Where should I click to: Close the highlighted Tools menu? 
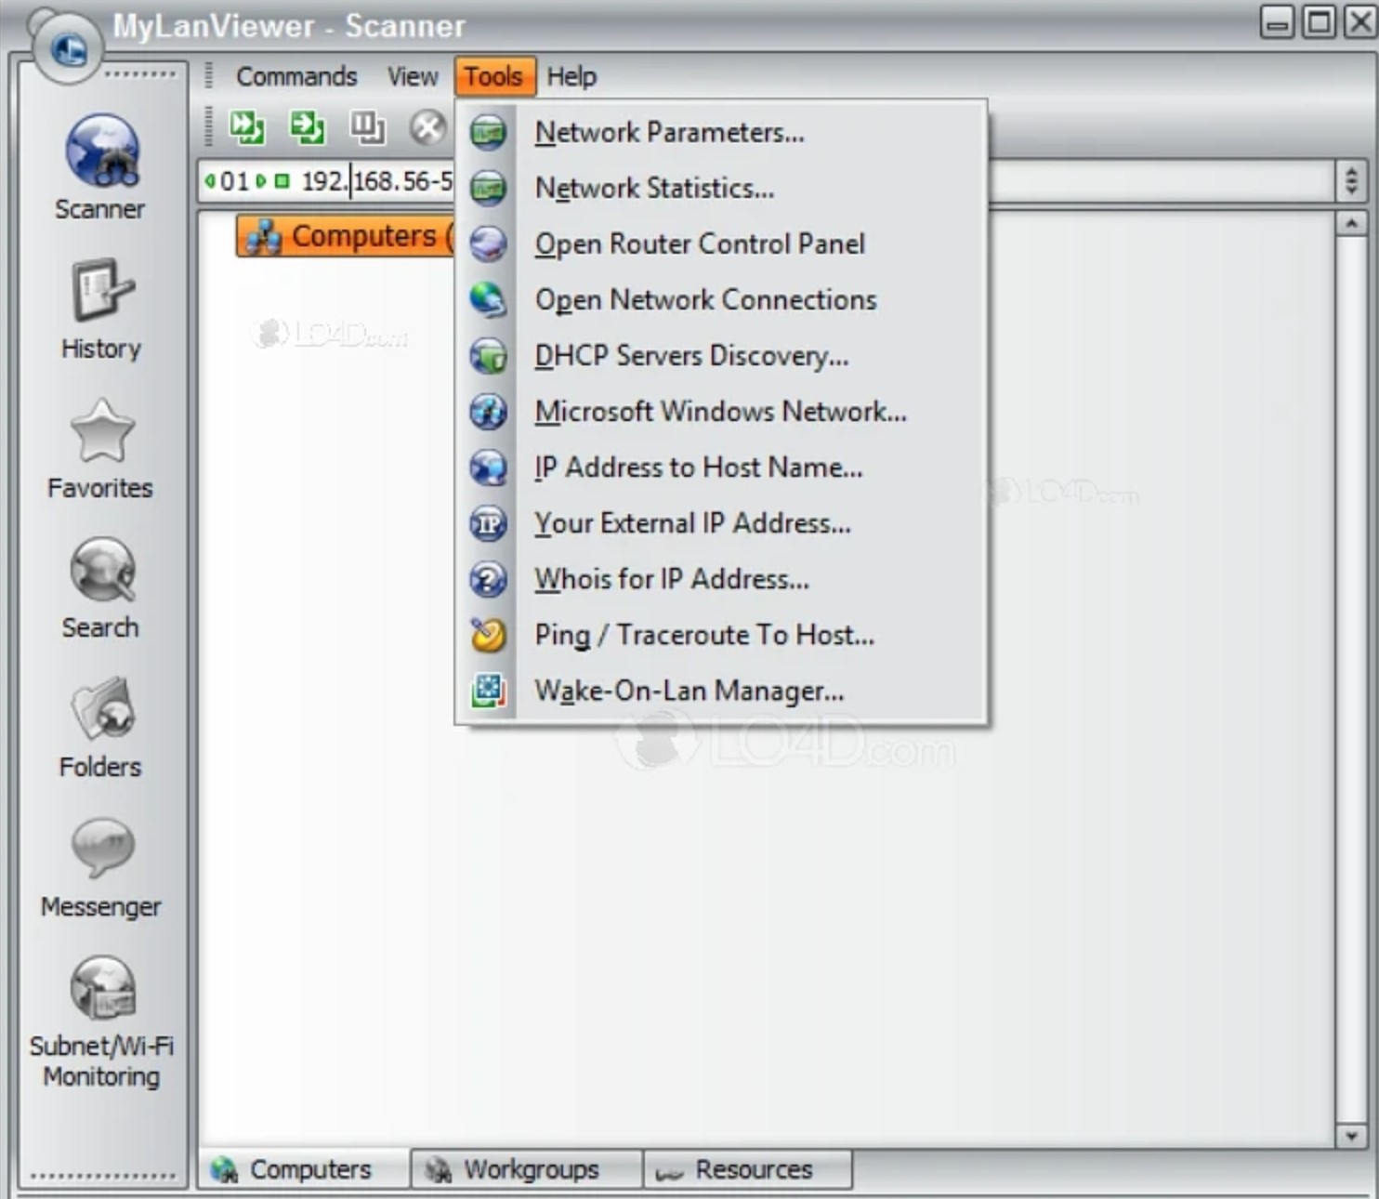[494, 76]
